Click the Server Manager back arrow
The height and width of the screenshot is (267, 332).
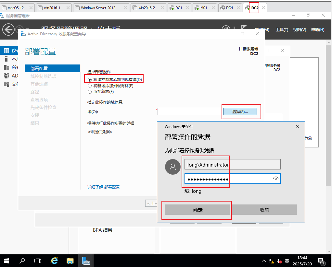pyautogui.click(x=8, y=29)
